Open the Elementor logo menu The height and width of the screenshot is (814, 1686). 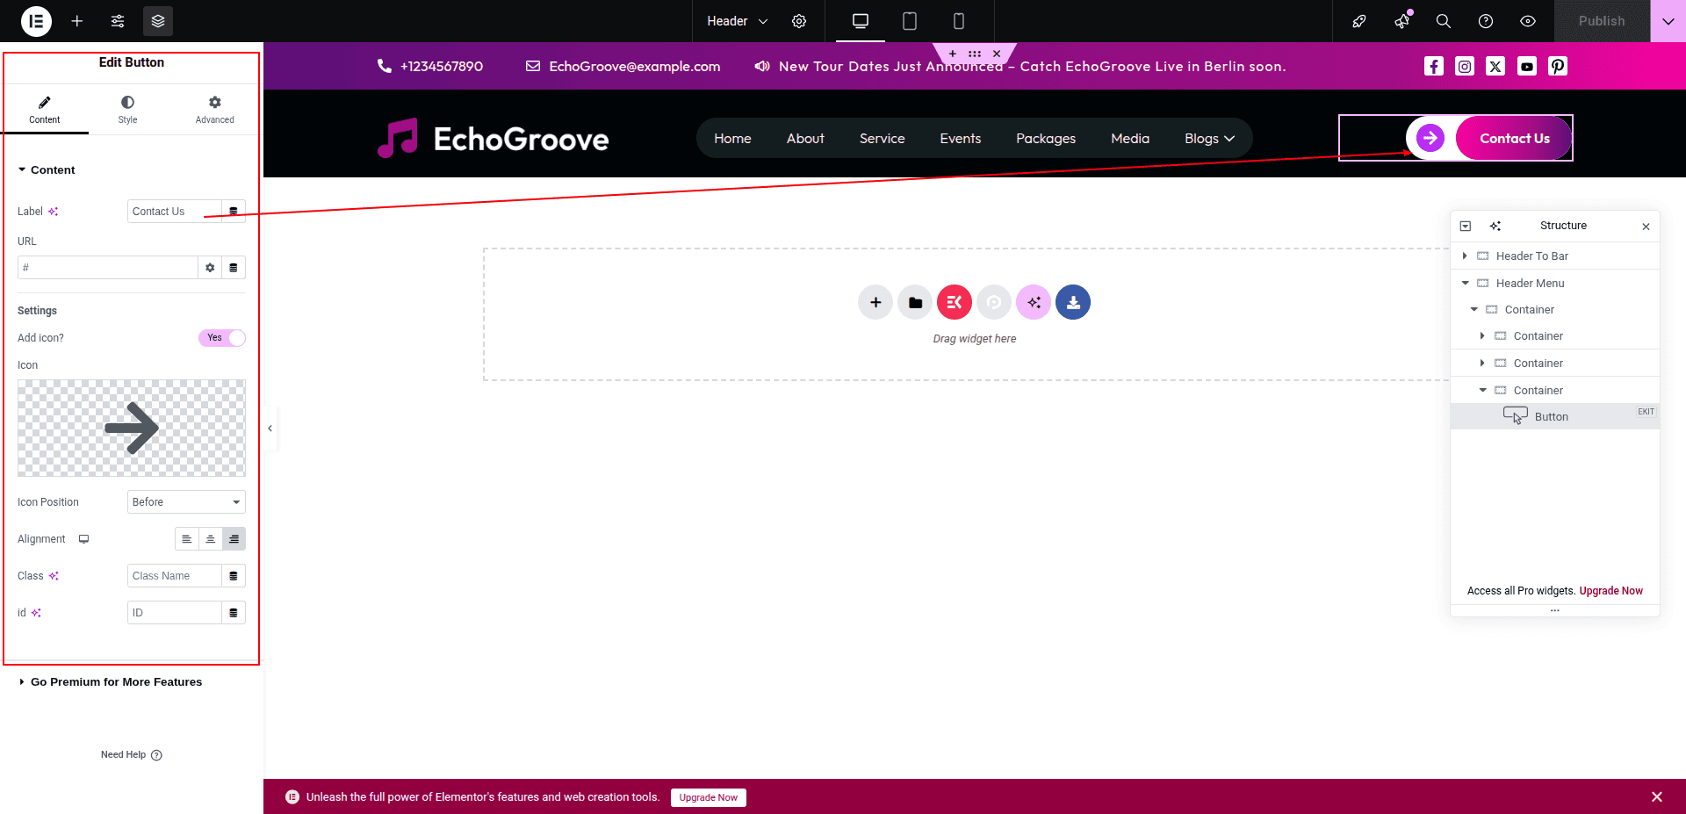pyautogui.click(x=36, y=21)
